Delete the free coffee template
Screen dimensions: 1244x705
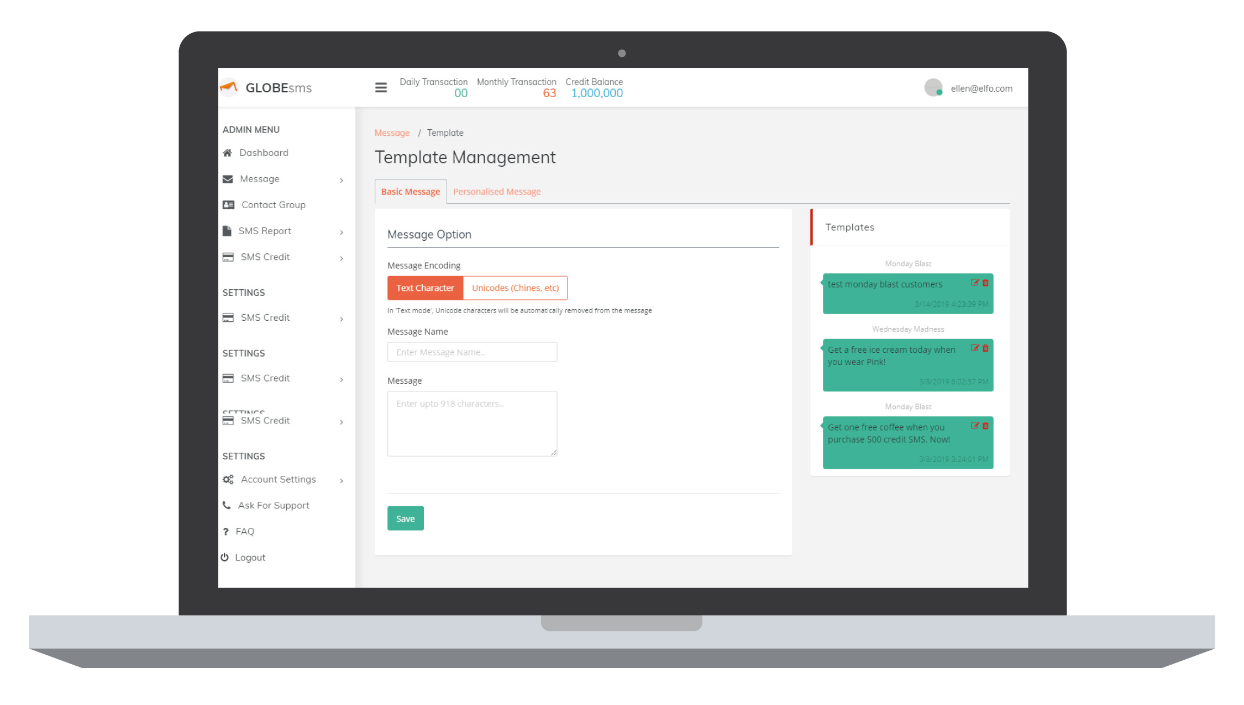tap(985, 426)
